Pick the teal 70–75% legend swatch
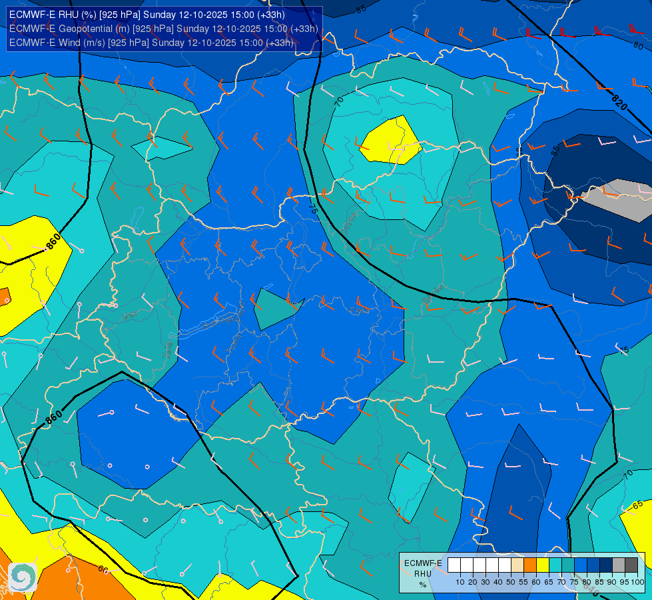 (568, 565)
